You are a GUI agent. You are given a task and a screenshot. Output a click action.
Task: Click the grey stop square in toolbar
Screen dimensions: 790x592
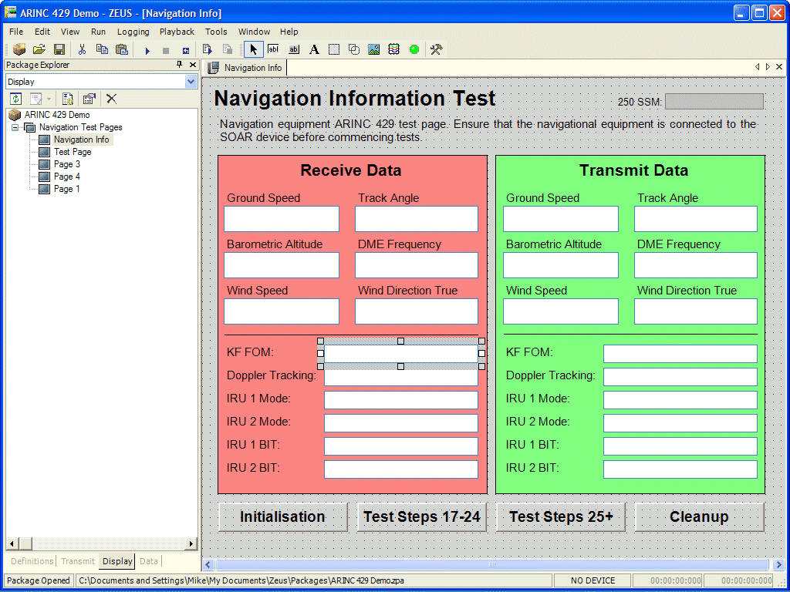tap(166, 50)
